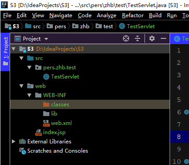Open the Navigate menu
This screenshot has width=189, height=165.
click(61, 15)
